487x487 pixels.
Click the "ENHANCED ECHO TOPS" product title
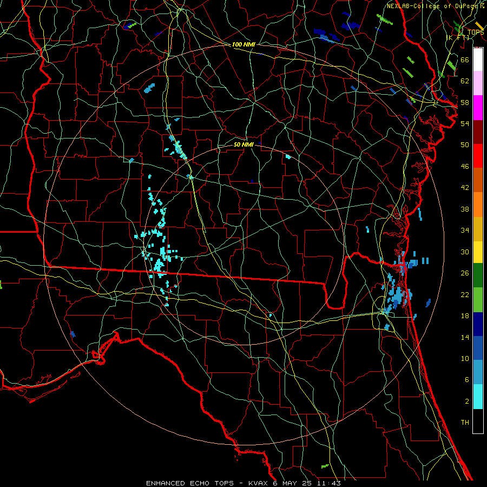coord(190,483)
